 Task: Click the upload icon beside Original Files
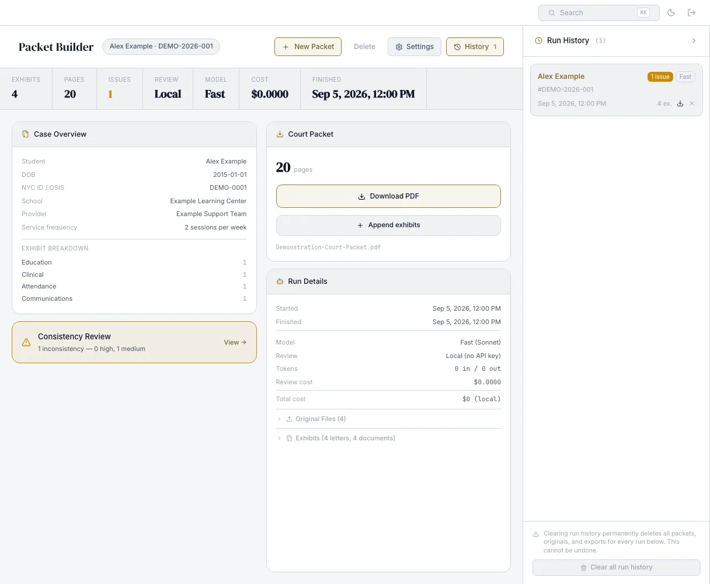click(289, 419)
